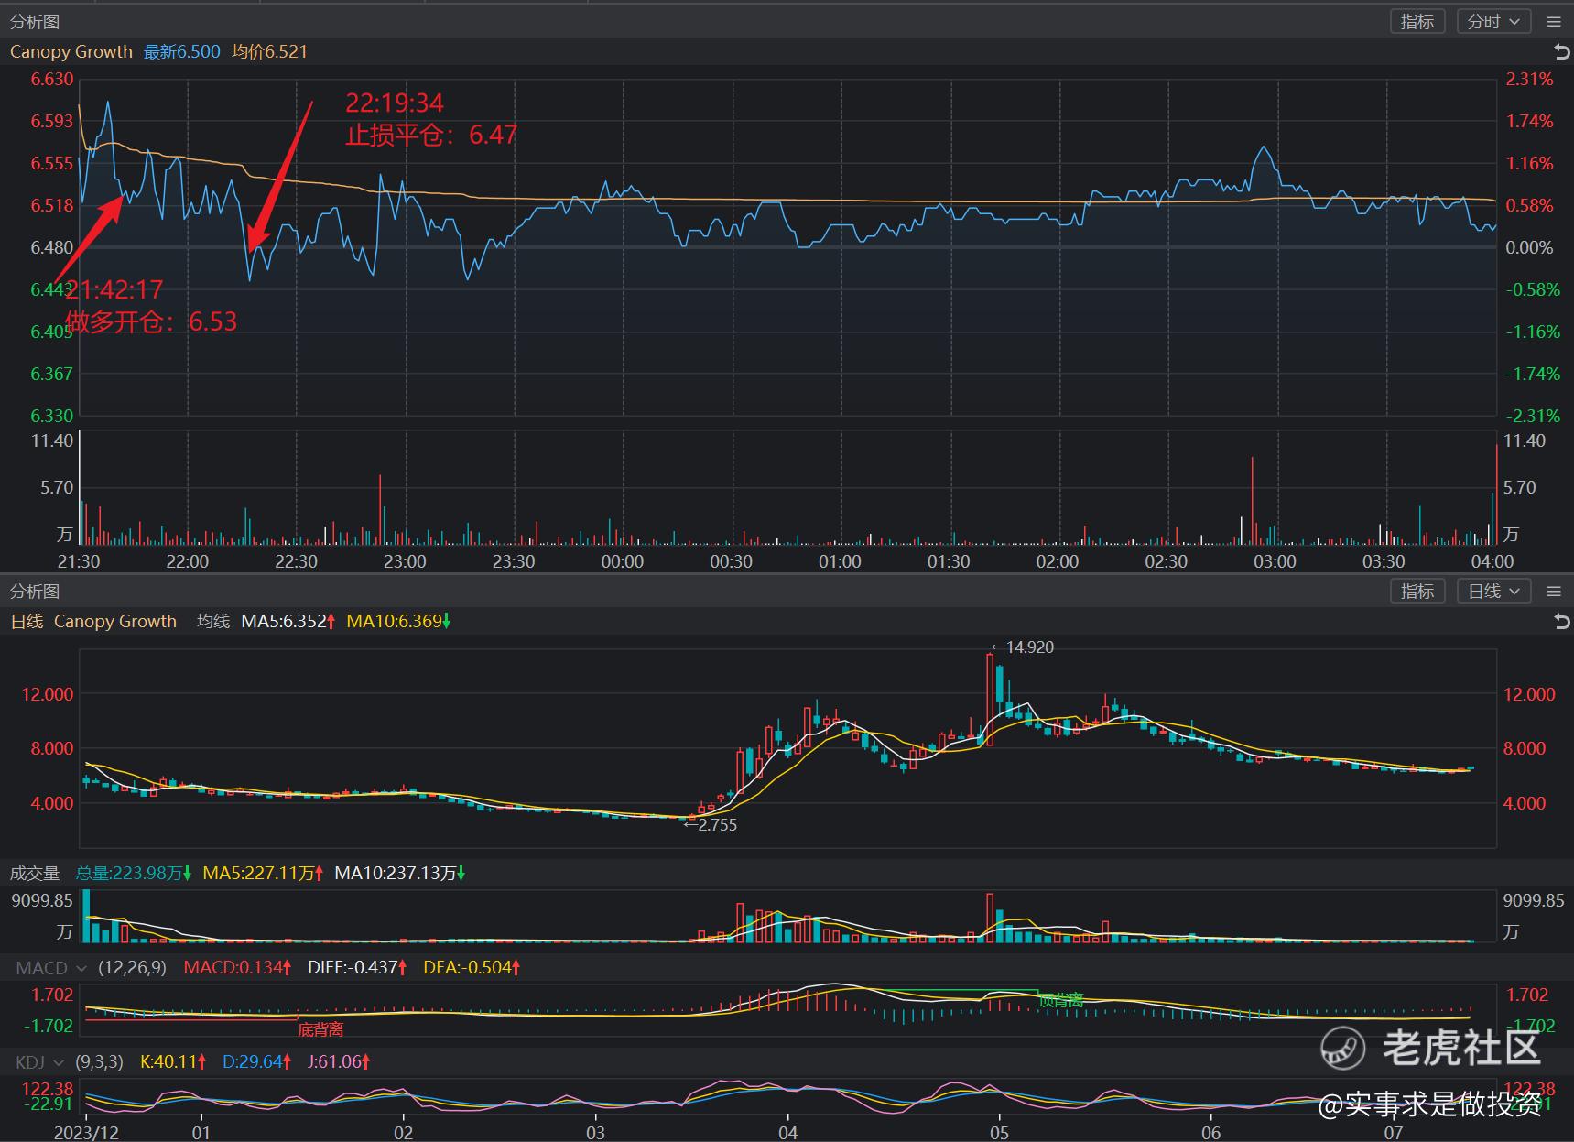
Task: Click the Canopy Growth intraday title
Action: 71,52
